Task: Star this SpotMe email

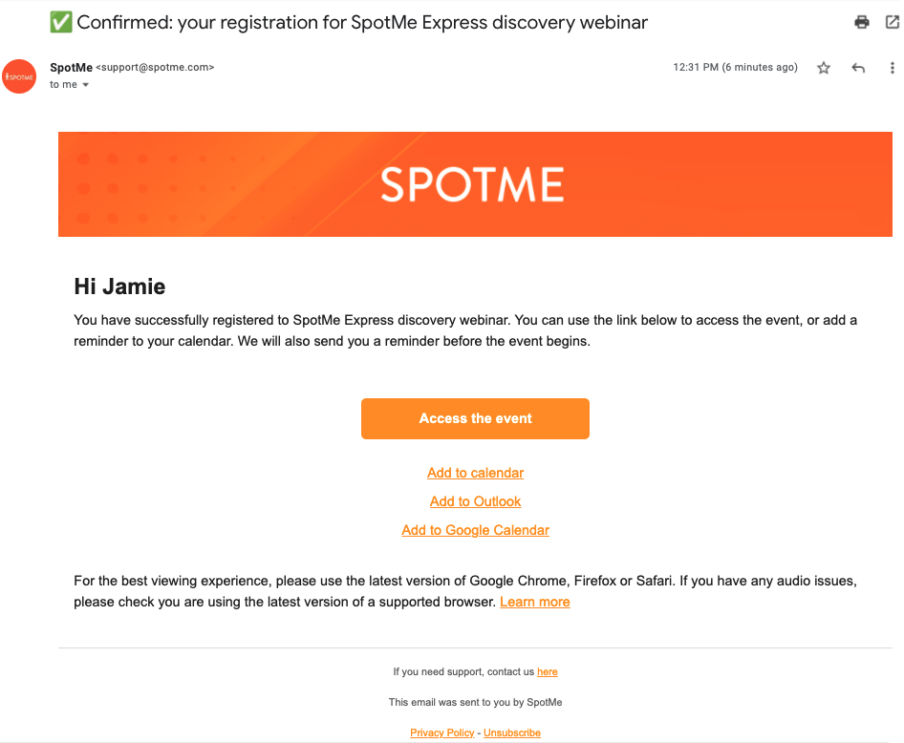Action: pyautogui.click(x=824, y=68)
